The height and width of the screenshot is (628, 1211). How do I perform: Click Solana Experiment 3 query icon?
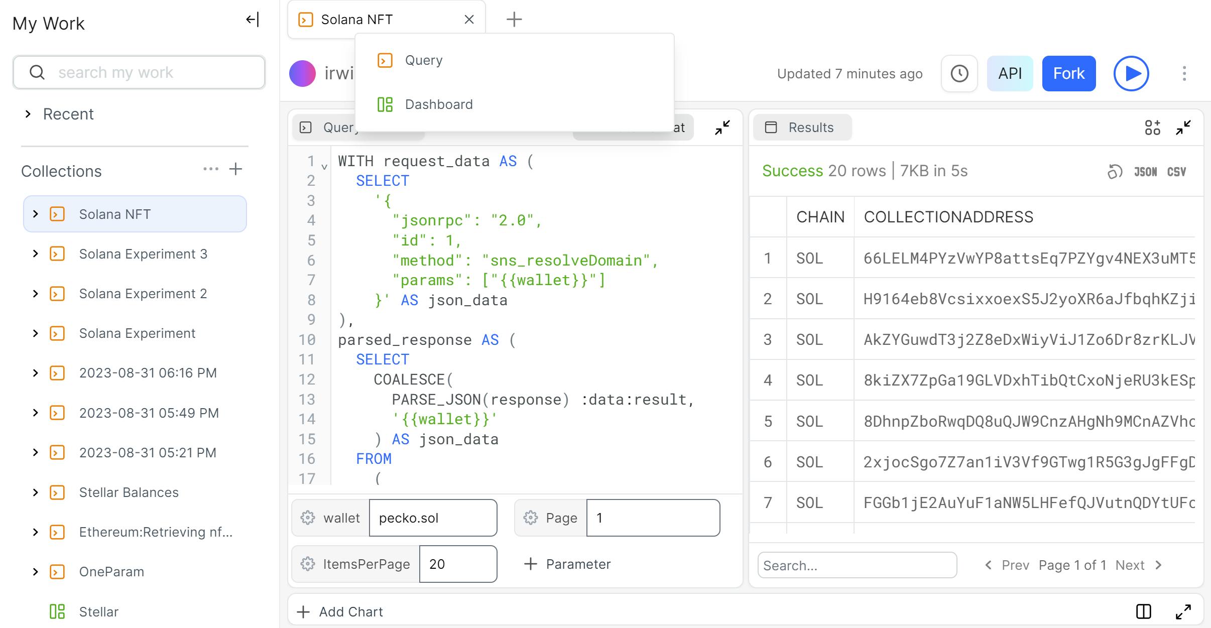(57, 254)
